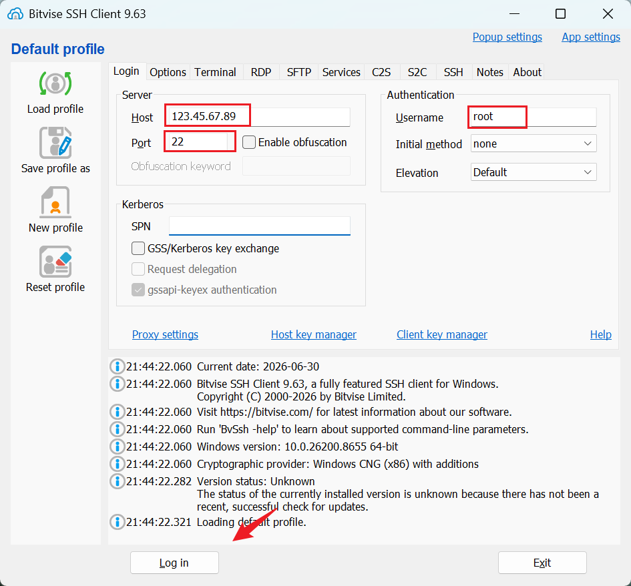Click the Log in button
Viewport: 631px width, 586px height.
click(174, 563)
